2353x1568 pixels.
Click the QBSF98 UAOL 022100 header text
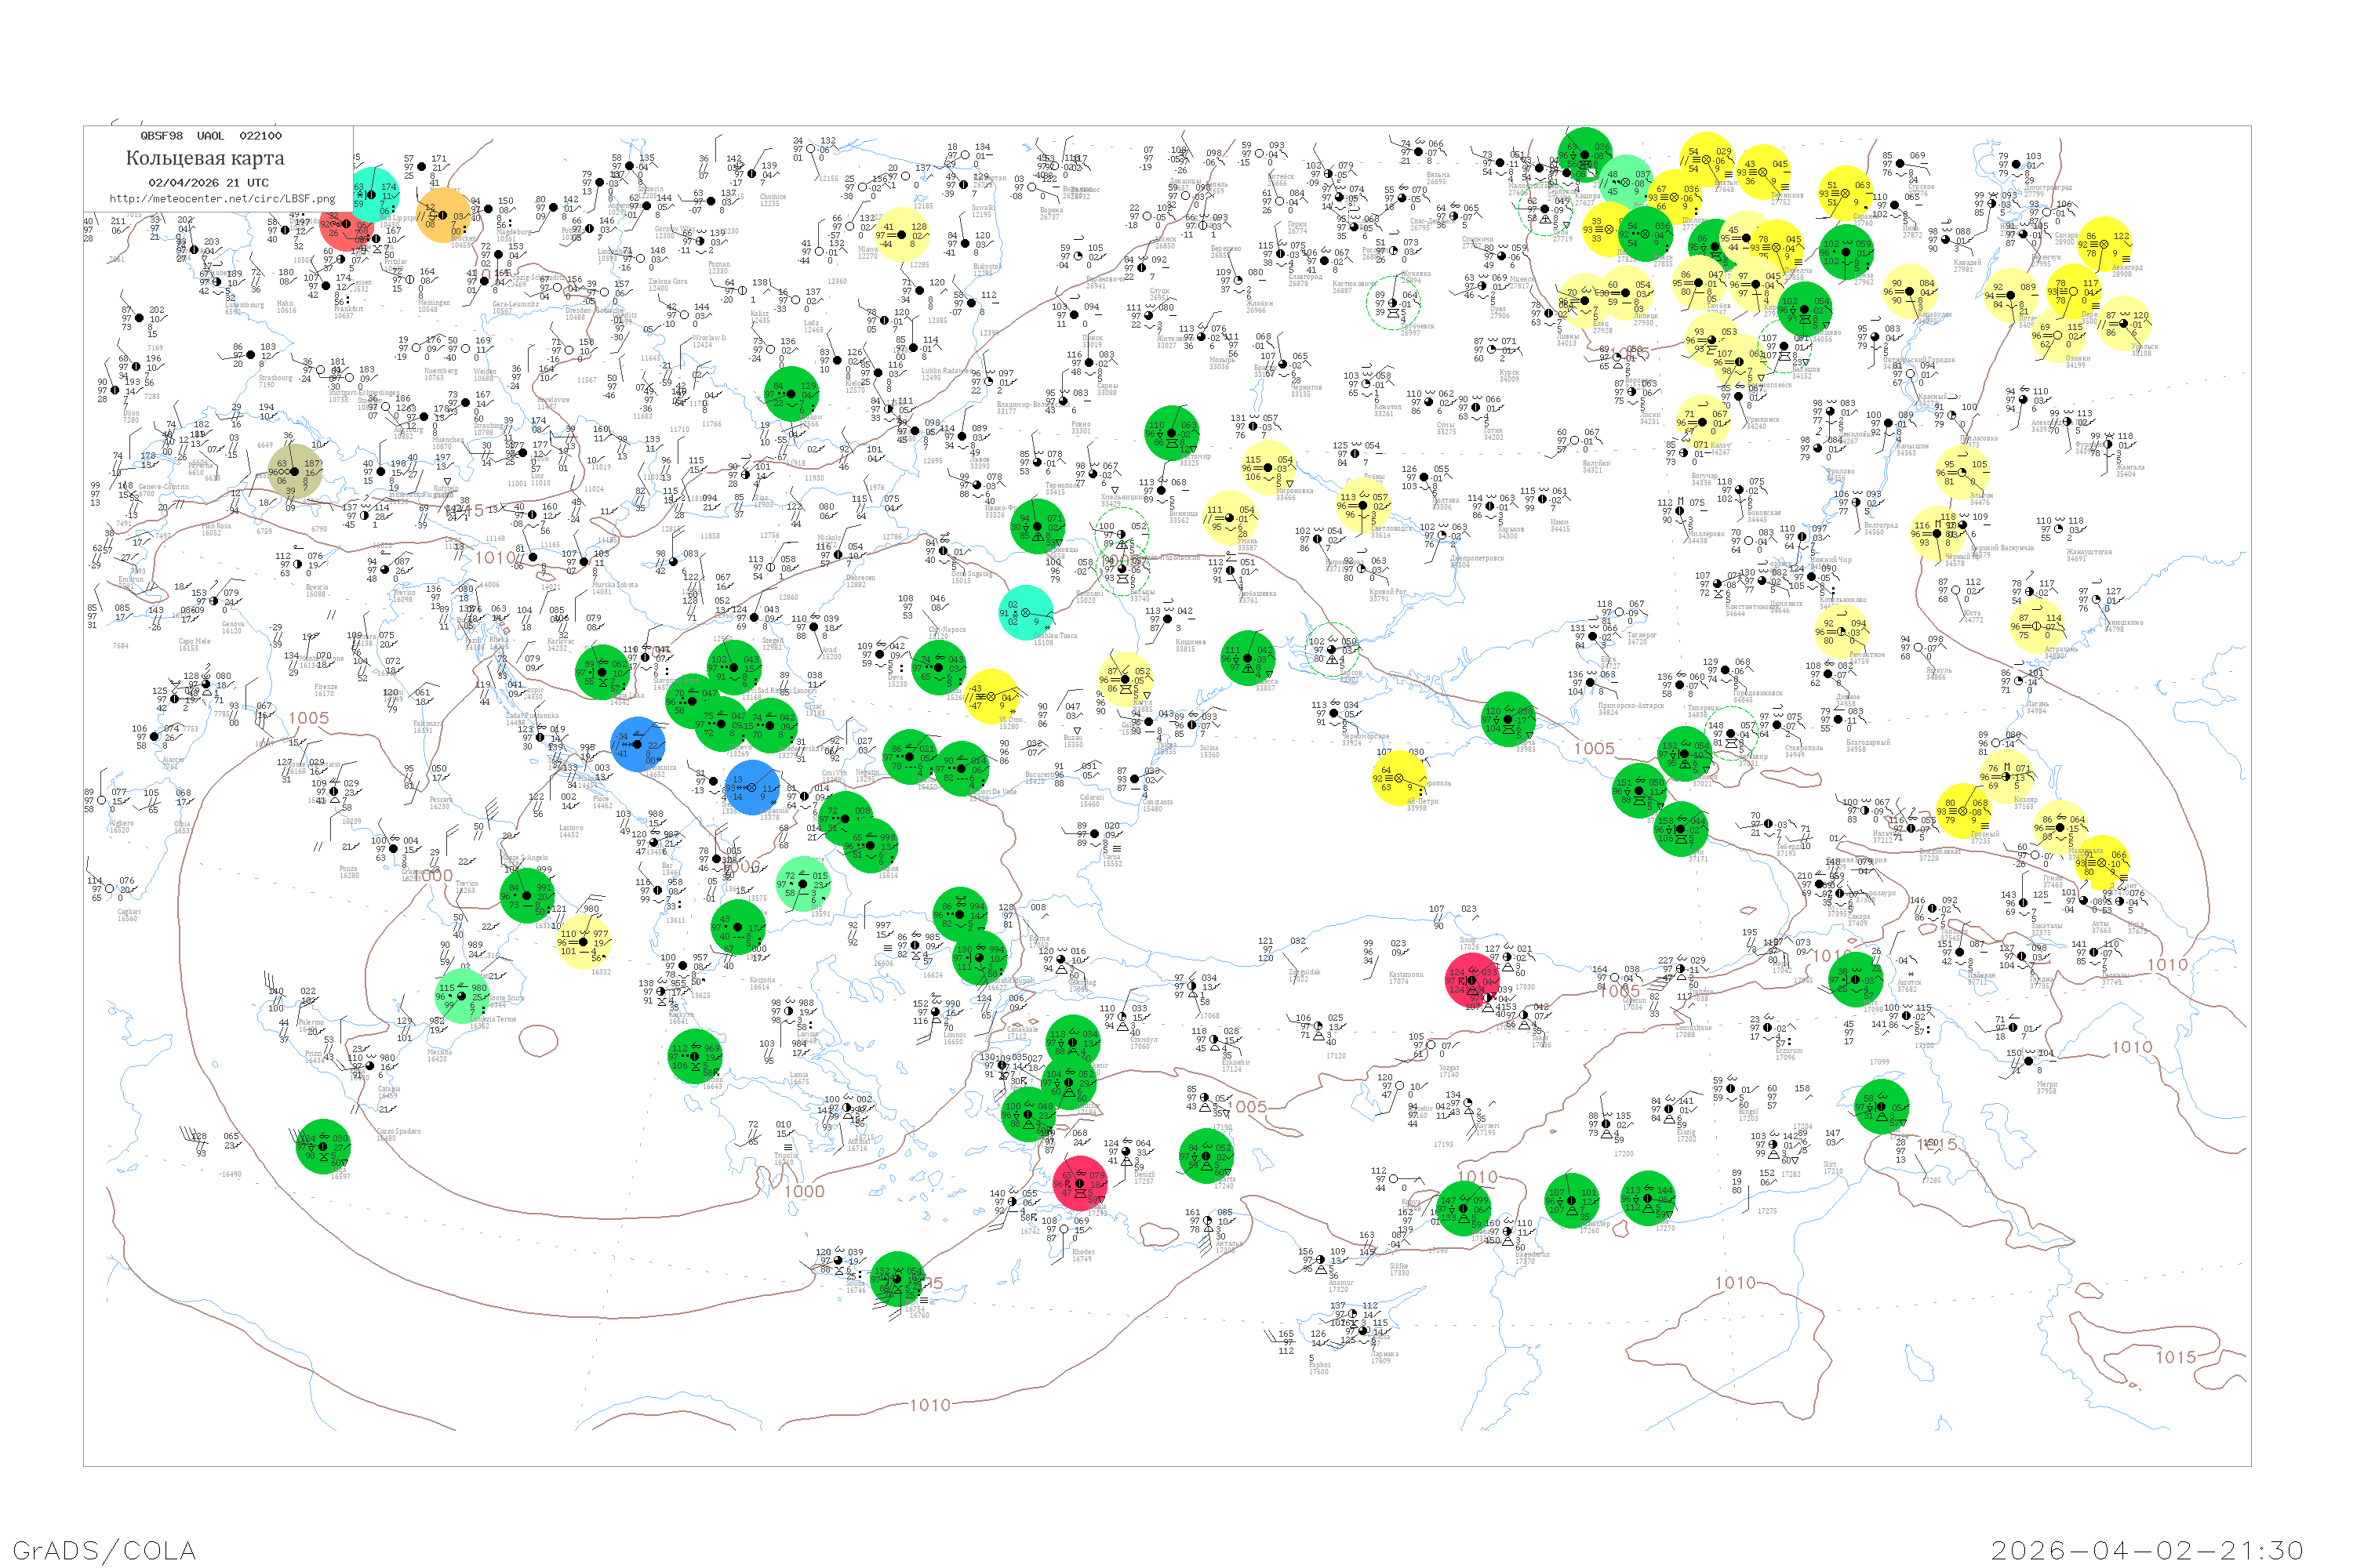point(211,135)
